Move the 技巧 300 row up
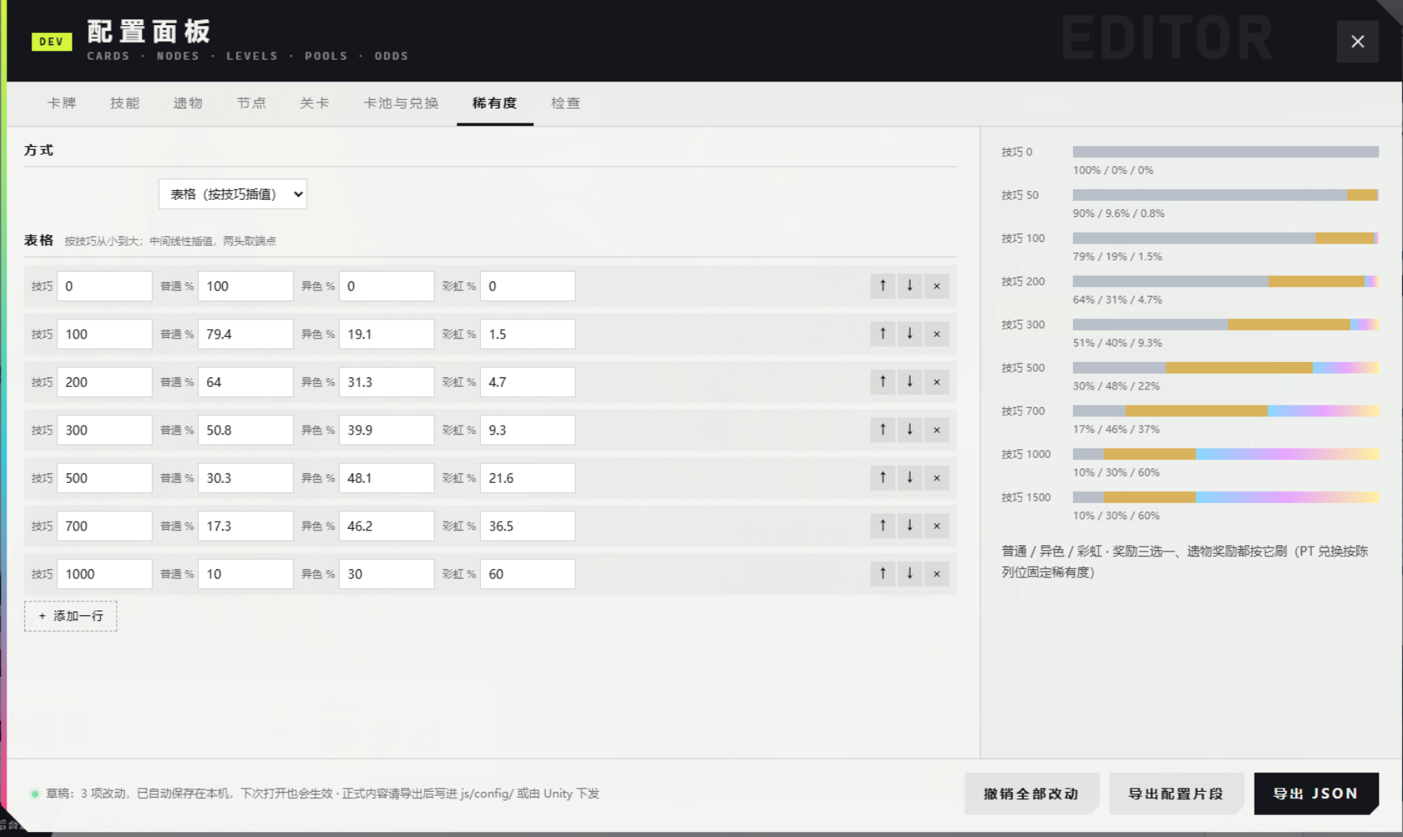 click(883, 430)
